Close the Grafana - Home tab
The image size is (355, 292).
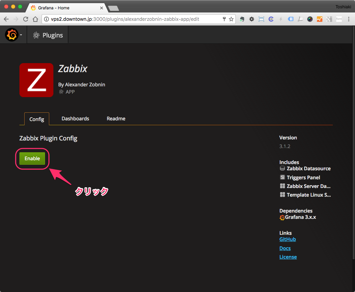pos(102,8)
